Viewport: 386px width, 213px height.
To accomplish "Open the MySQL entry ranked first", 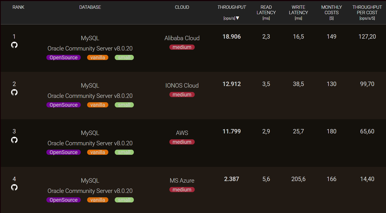I will [90, 38].
